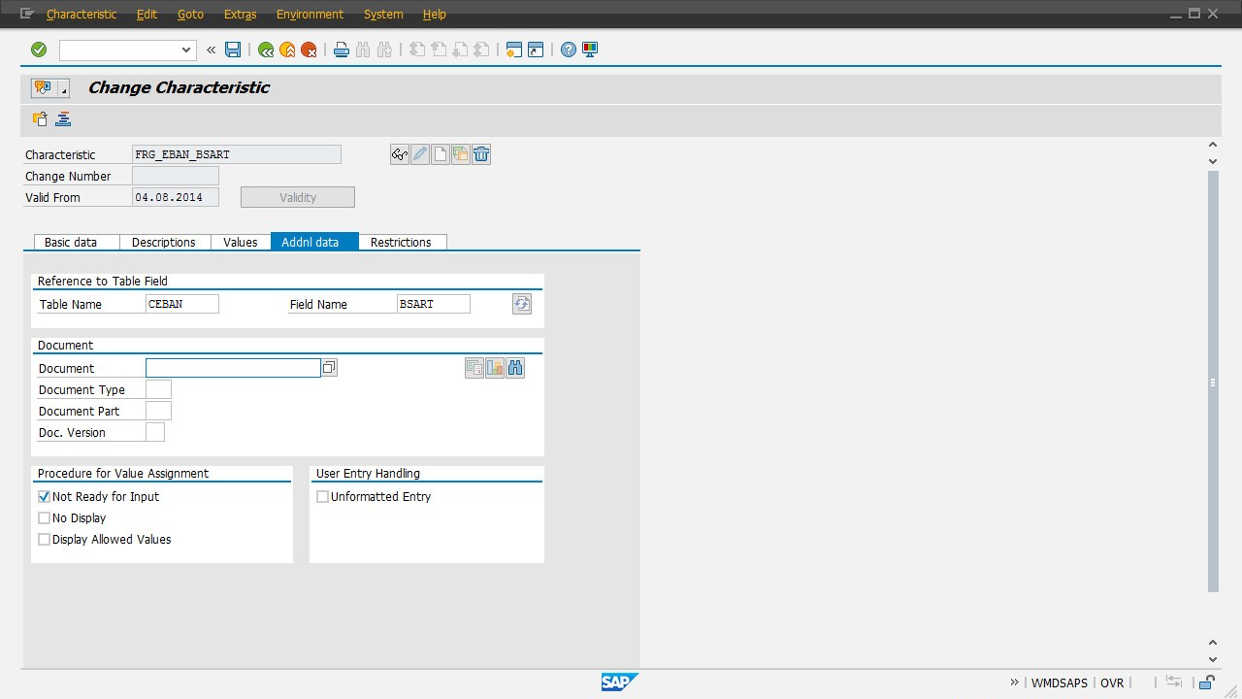This screenshot has height=699, width=1242.
Task: Enable the No Display checkbox
Action: [x=45, y=517]
